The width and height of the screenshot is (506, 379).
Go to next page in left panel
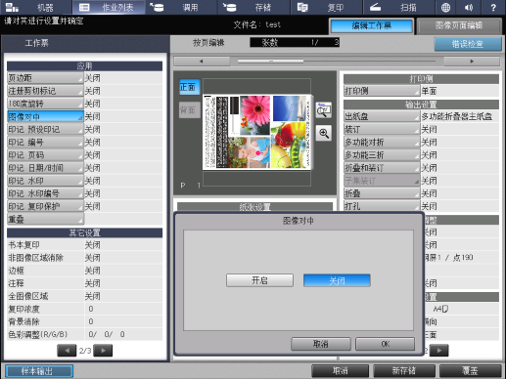point(103,351)
